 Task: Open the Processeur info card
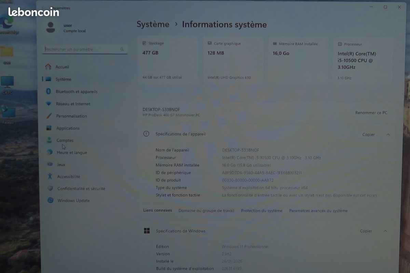[363, 61]
